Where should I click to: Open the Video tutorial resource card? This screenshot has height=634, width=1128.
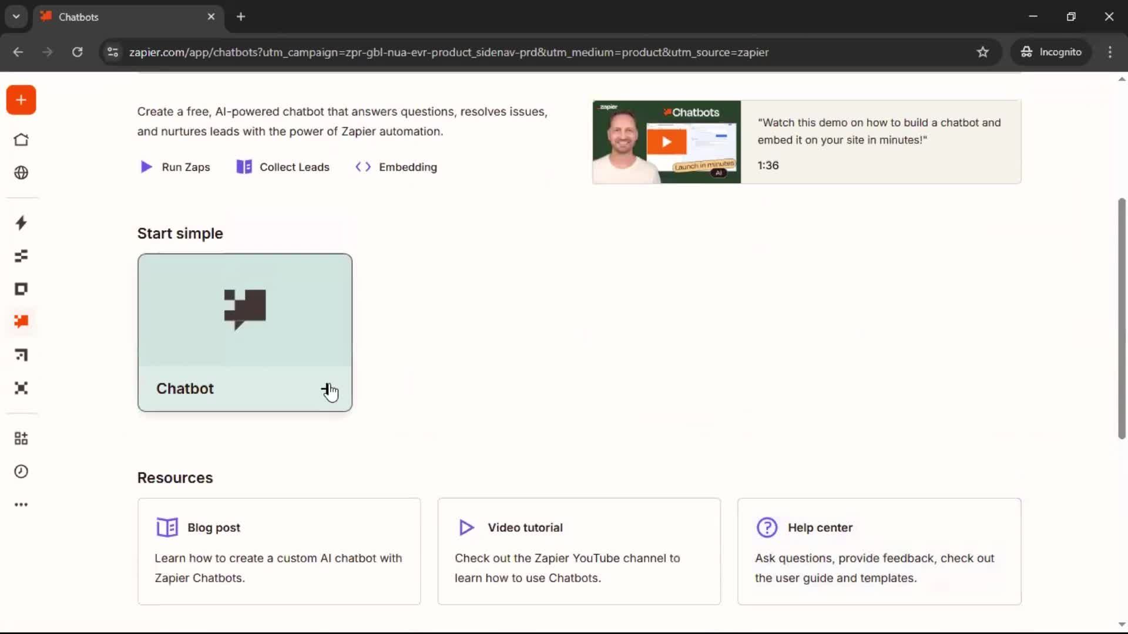[x=579, y=551]
